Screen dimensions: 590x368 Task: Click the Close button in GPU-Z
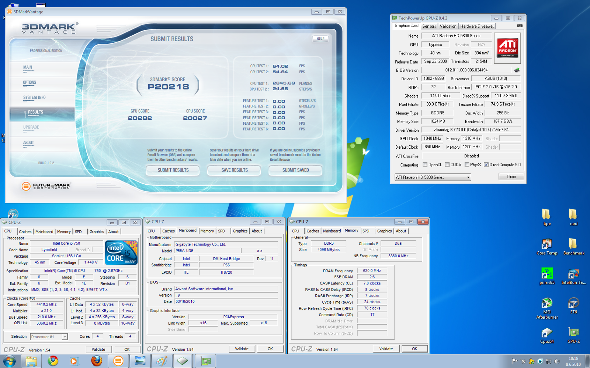(511, 177)
